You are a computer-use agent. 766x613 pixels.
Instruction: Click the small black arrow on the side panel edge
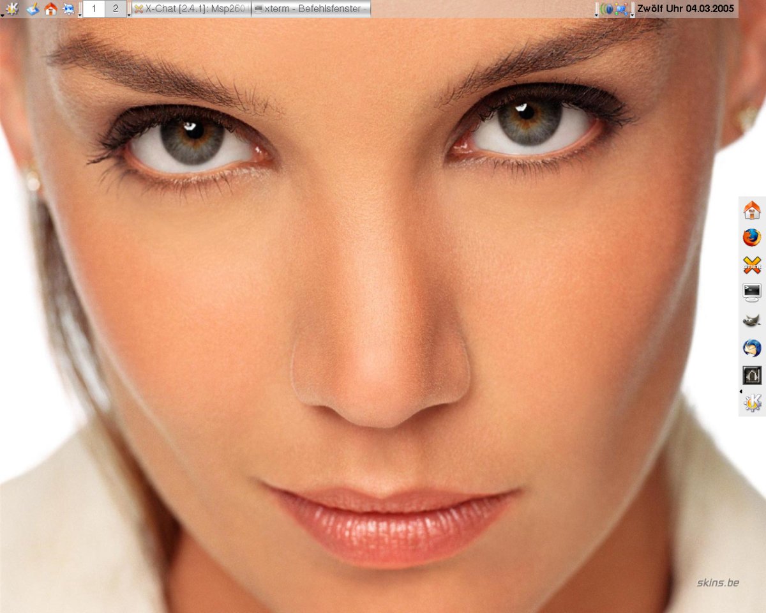pyautogui.click(x=740, y=391)
